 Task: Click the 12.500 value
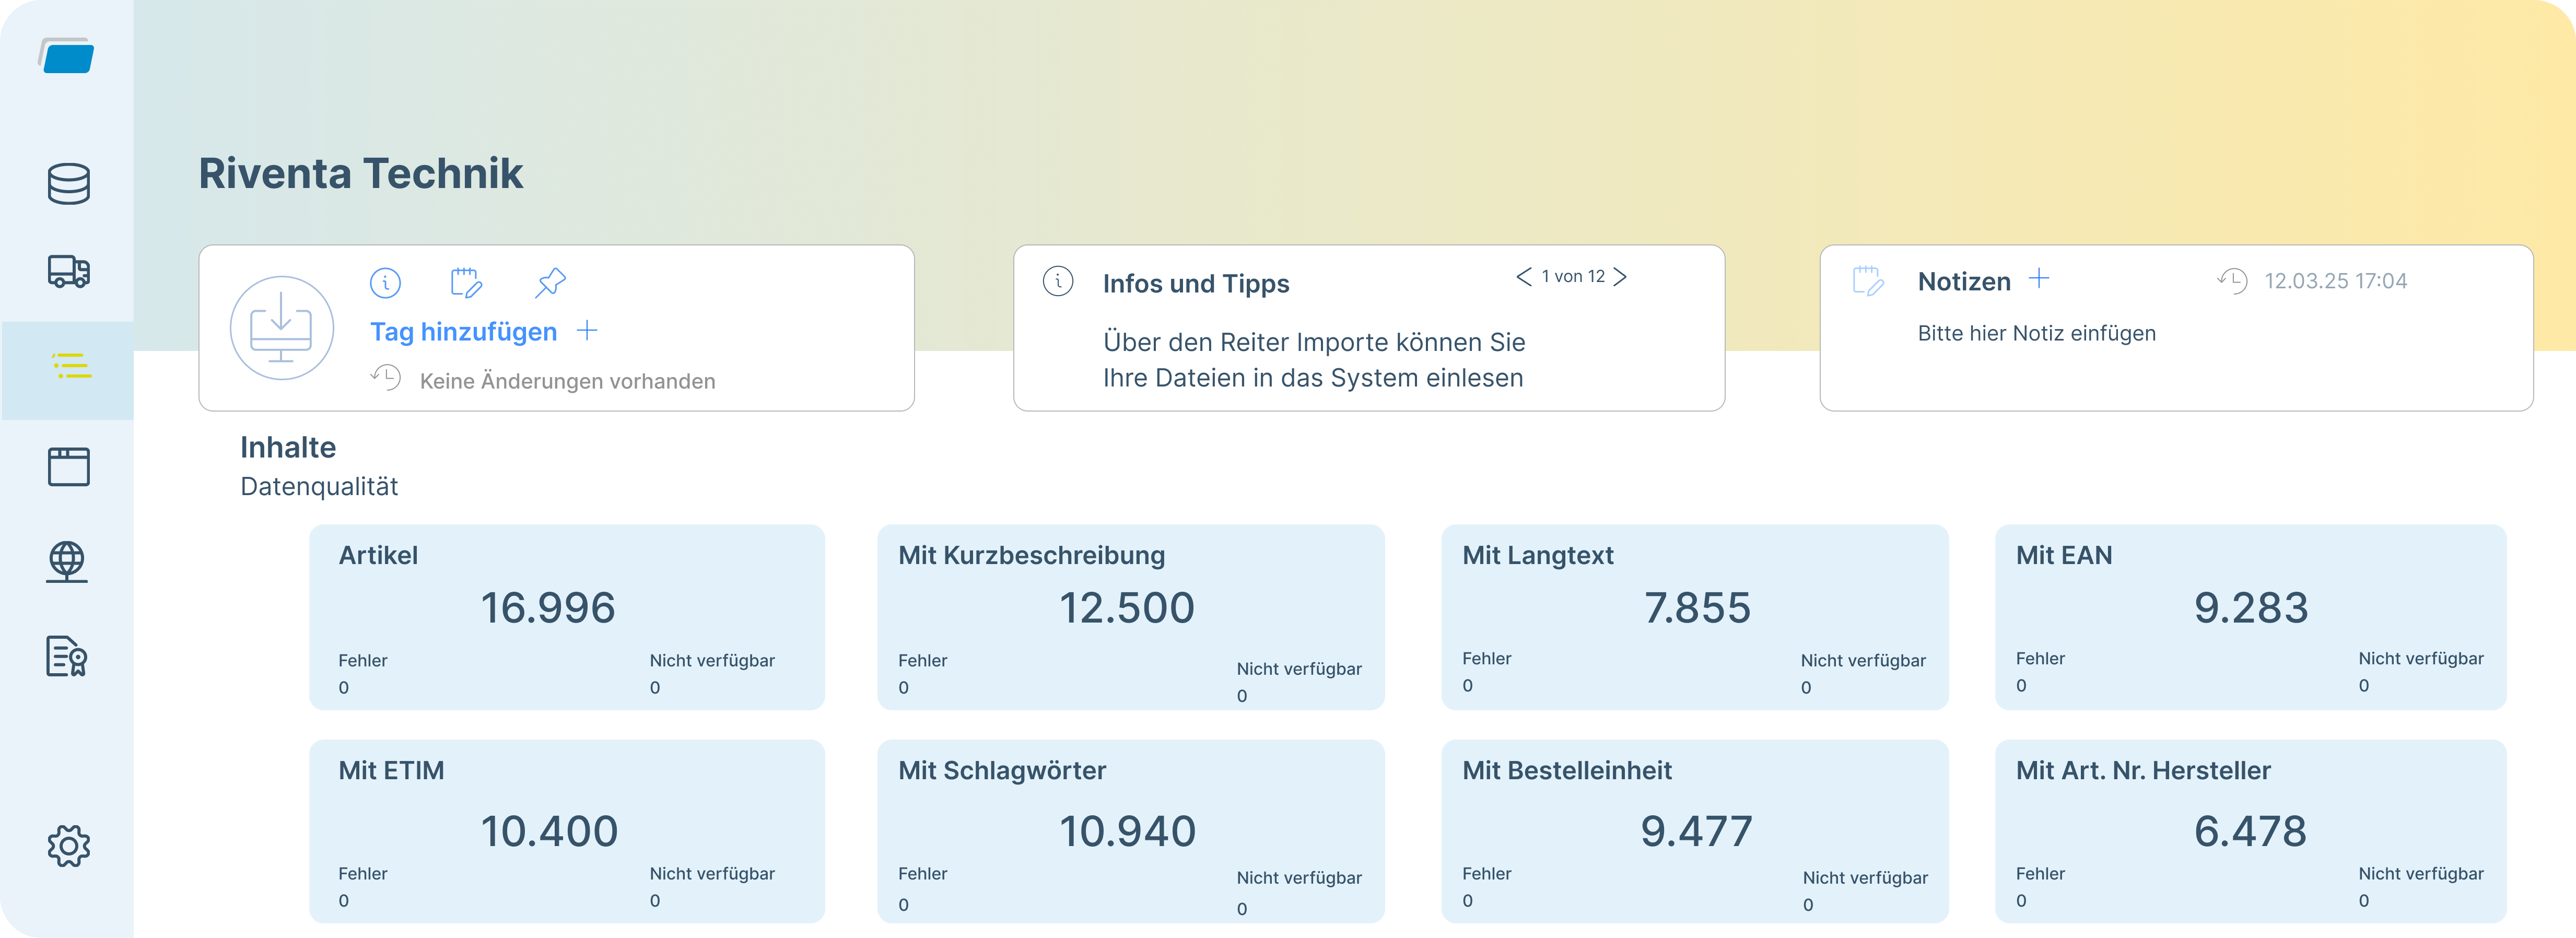1126,608
